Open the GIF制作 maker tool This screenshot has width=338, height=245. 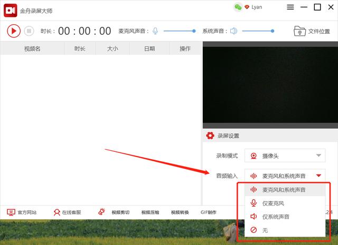[x=209, y=212]
